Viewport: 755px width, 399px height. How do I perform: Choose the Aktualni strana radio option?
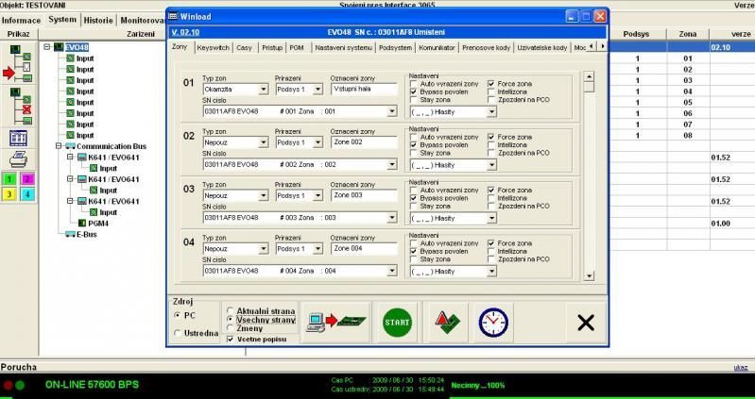[x=231, y=310]
